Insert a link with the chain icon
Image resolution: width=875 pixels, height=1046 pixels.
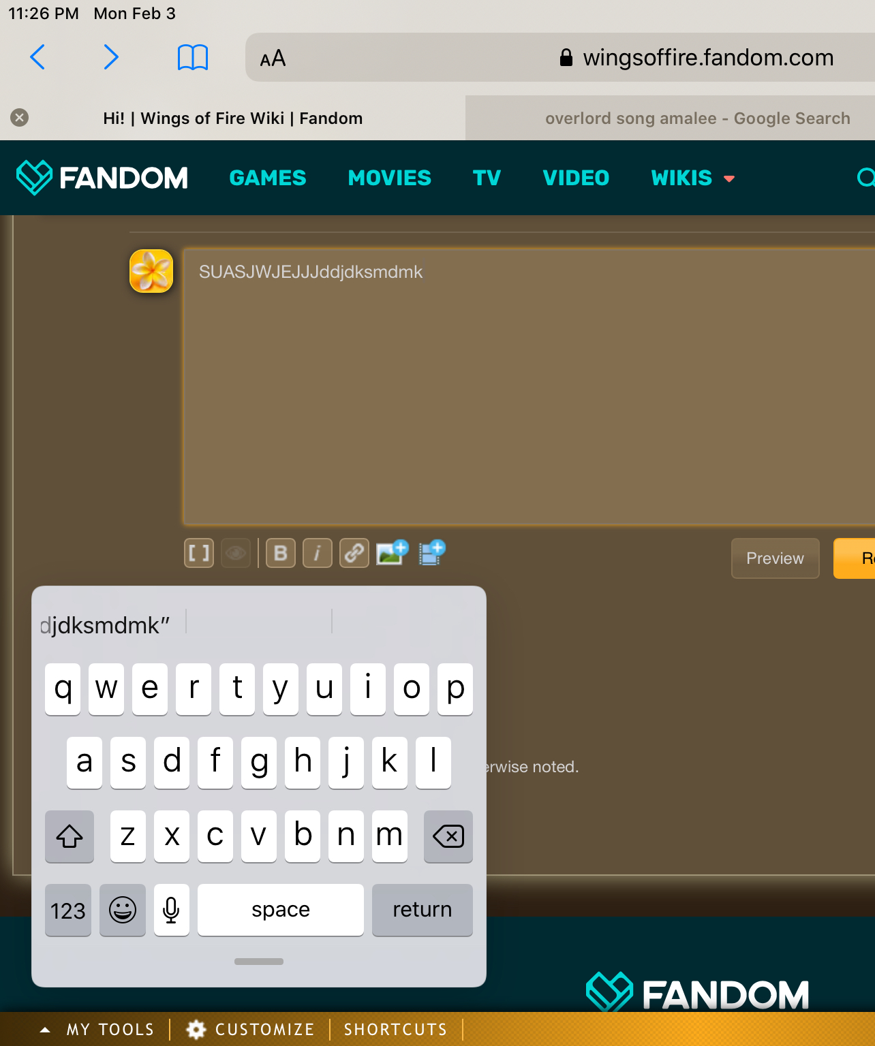[x=354, y=553]
